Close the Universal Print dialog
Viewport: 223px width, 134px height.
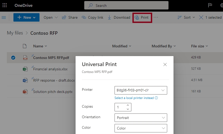(x=165, y=64)
